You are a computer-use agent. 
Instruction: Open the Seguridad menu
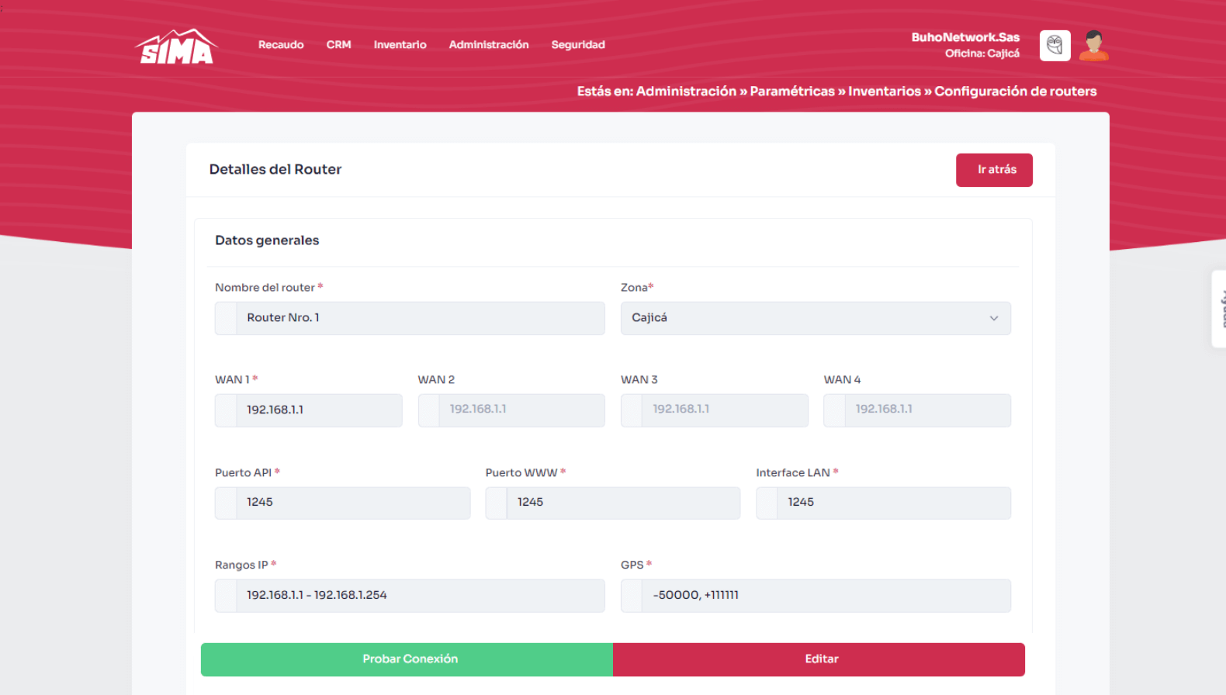pyautogui.click(x=577, y=45)
